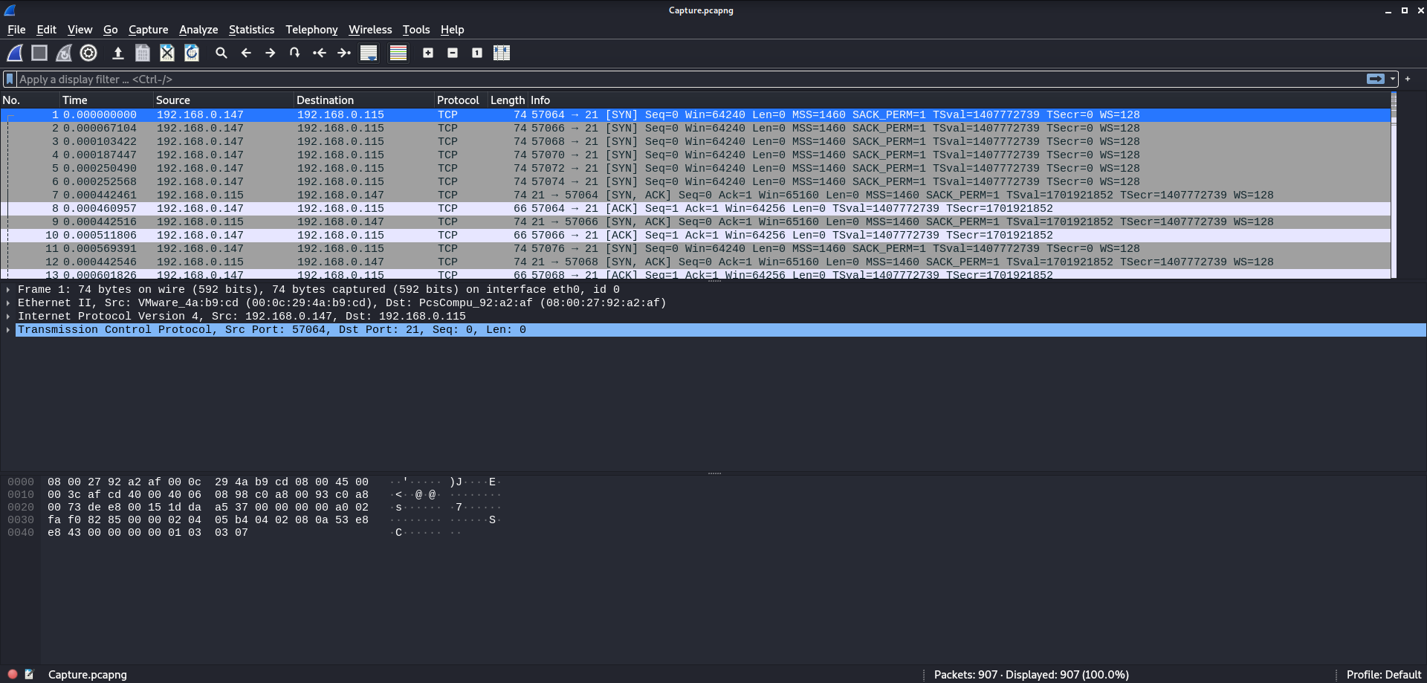
Task: Click Packets: 907 status bar text
Action: click(x=1032, y=675)
